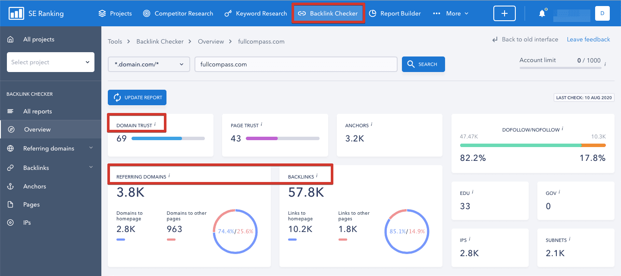Viewport: 621px width, 276px height.
Task: Click the All projects home icon
Action: pos(10,39)
